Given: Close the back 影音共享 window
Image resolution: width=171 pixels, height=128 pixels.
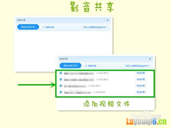Looking at the screenshot, I should pos(107,20).
